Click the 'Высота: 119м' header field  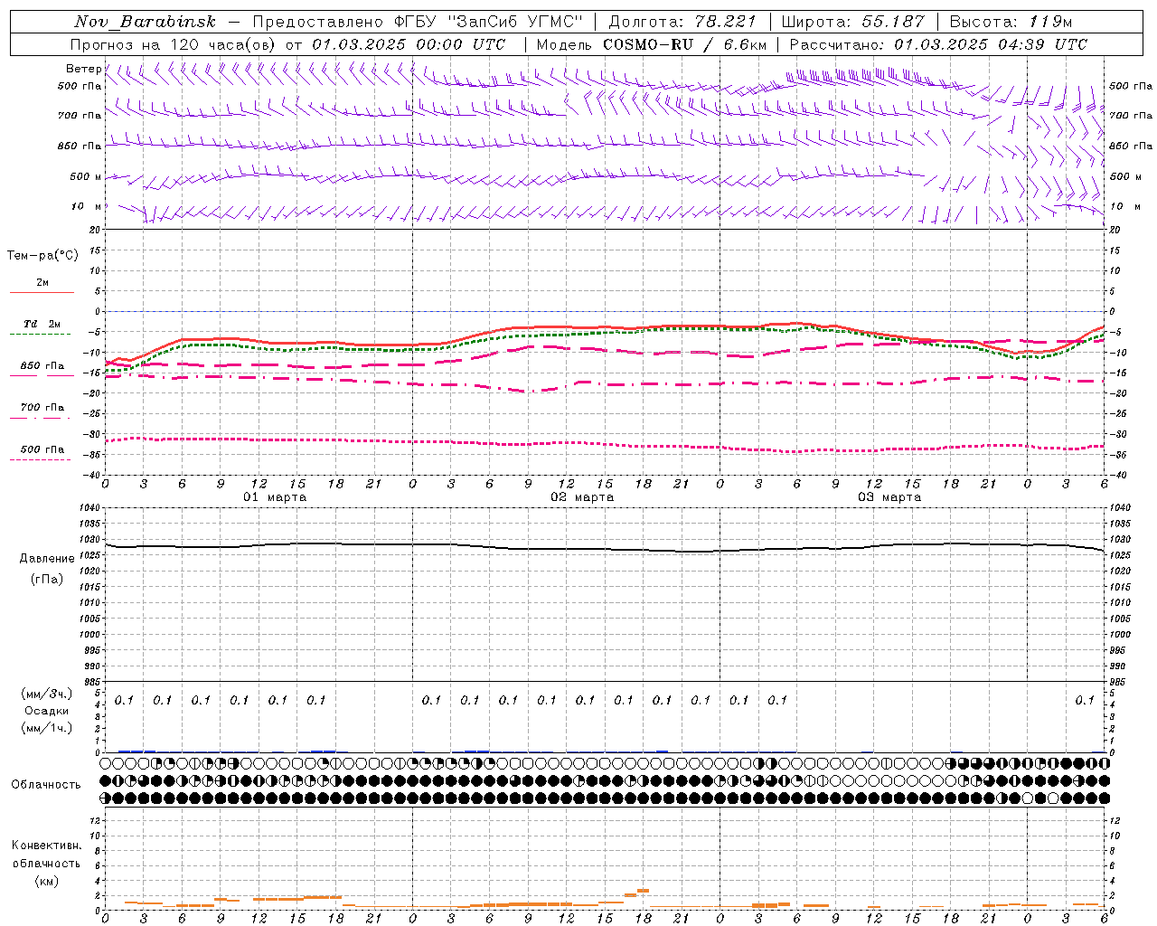pyautogui.click(x=1011, y=22)
